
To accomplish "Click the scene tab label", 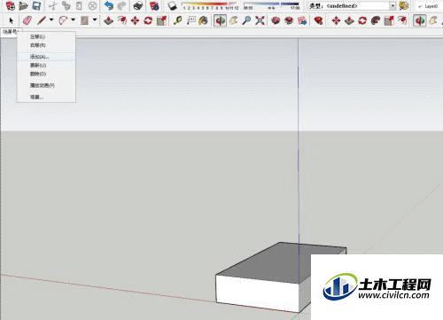I will click(11, 31).
